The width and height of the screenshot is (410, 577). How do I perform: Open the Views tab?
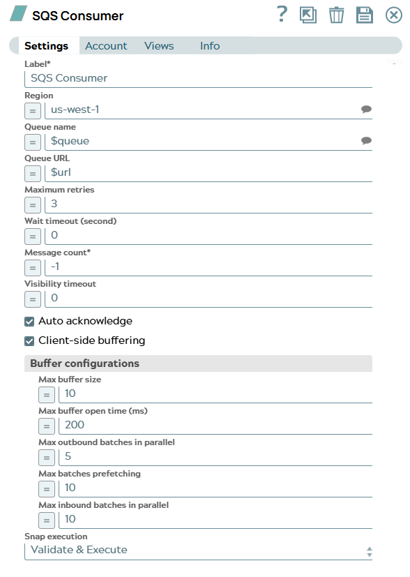click(159, 45)
